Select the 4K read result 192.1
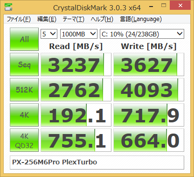The height and width of the screenshot is (177, 194). click(76, 115)
